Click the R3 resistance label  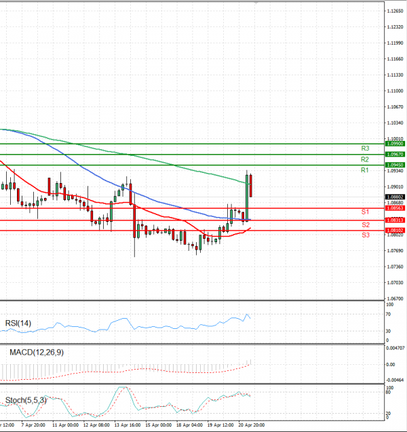365,149
